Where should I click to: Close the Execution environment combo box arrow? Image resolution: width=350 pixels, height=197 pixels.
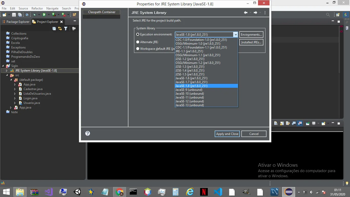[235, 35]
